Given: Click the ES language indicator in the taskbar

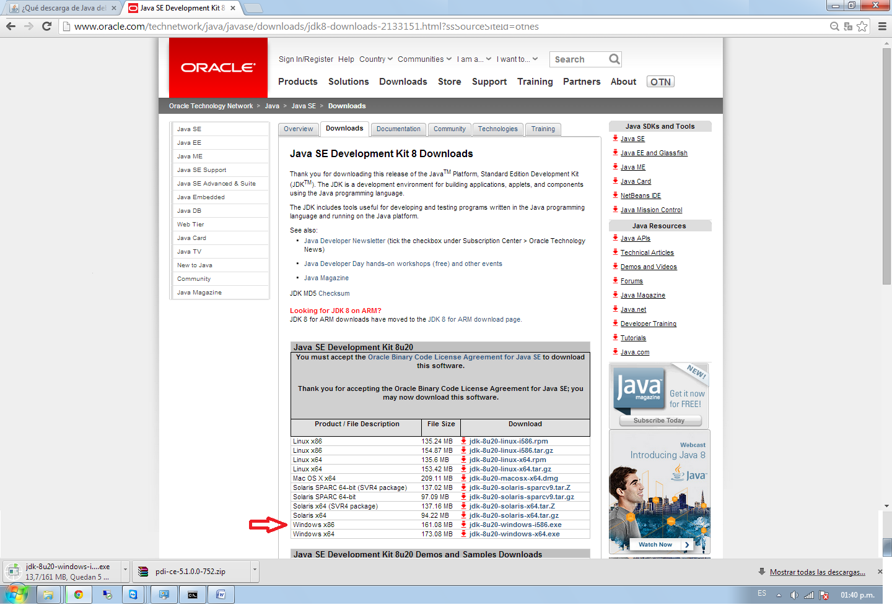Looking at the screenshot, I should pos(762,593).
